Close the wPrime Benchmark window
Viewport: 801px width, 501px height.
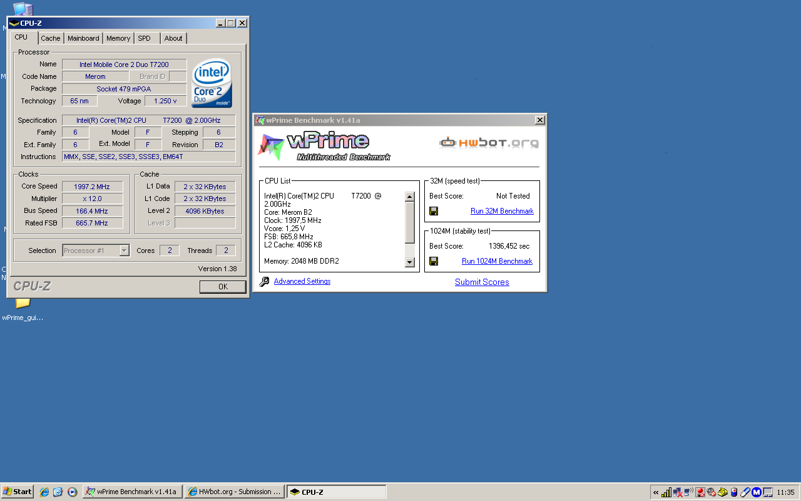(539, 120)
